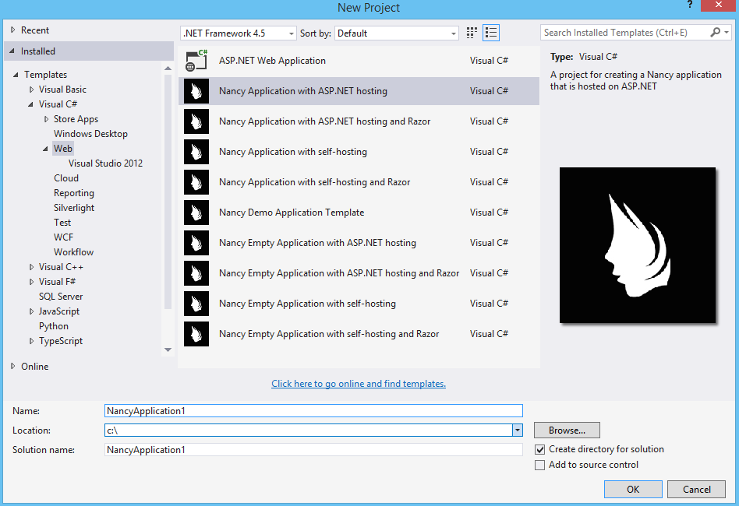Select Python in template tree

click(54, 325)
